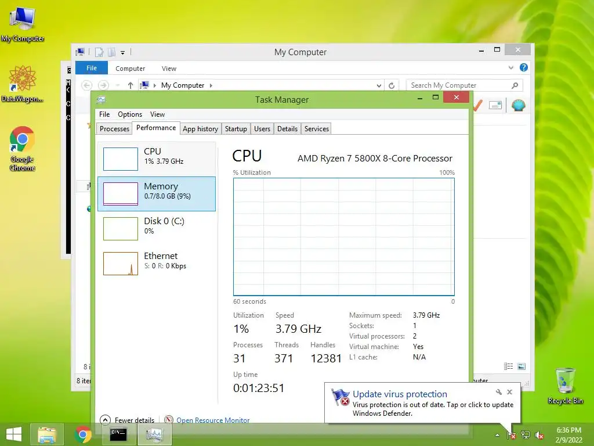
Task: Expand the recent locations arrow
Action: point(117,85)
